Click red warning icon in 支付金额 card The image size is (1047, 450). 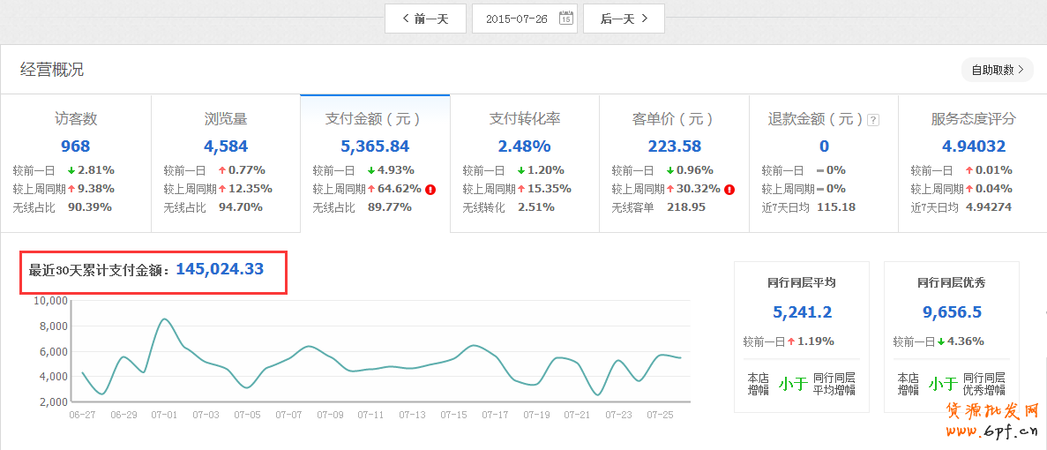pyautogui.click(x=430, y=189)
